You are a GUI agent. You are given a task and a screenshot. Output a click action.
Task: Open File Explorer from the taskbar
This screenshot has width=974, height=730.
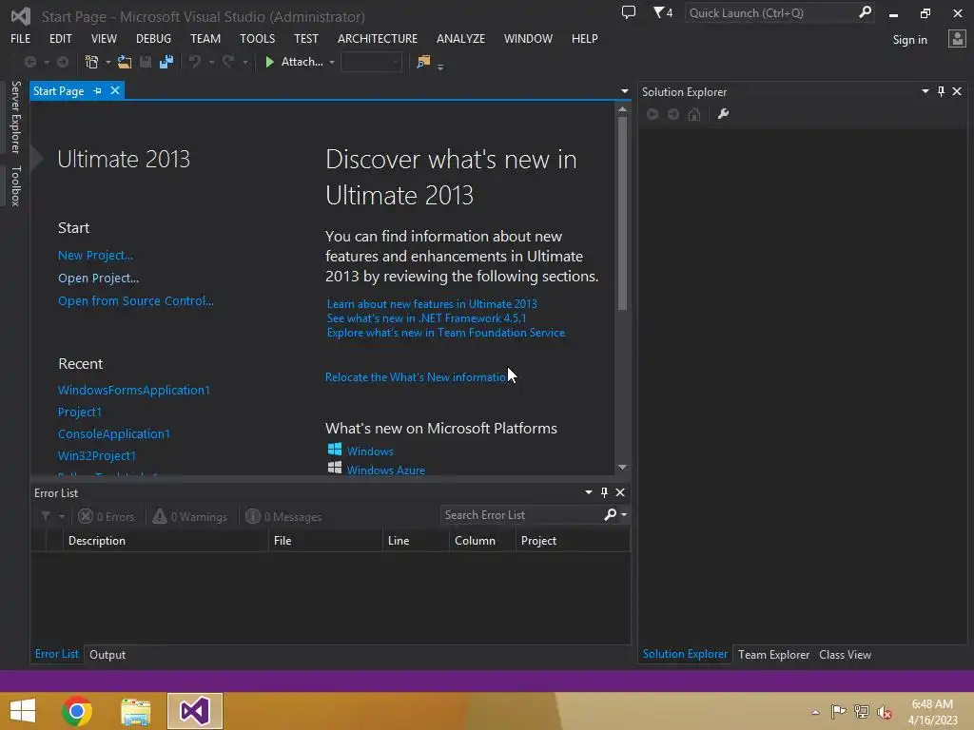(135, 711)
